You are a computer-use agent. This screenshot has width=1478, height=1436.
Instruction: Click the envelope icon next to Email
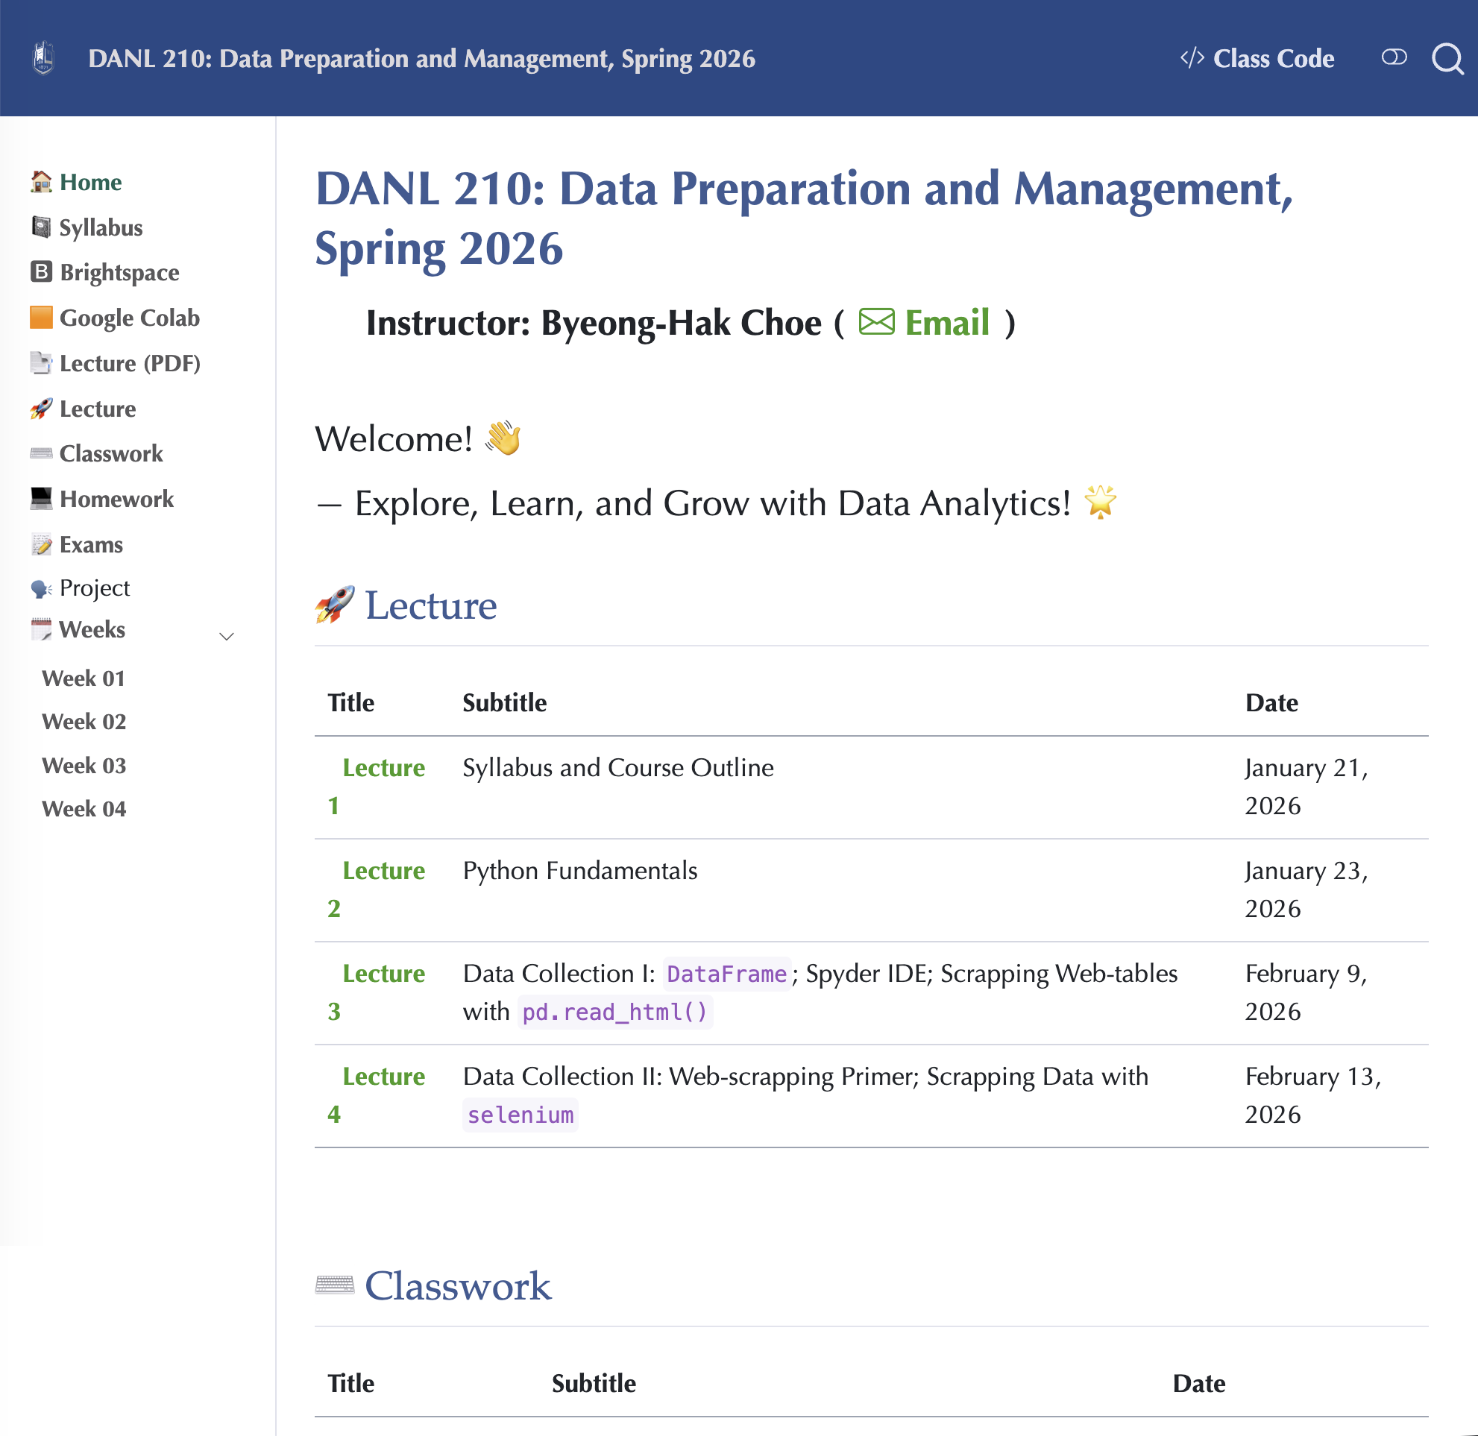click(x=876, y=323)
